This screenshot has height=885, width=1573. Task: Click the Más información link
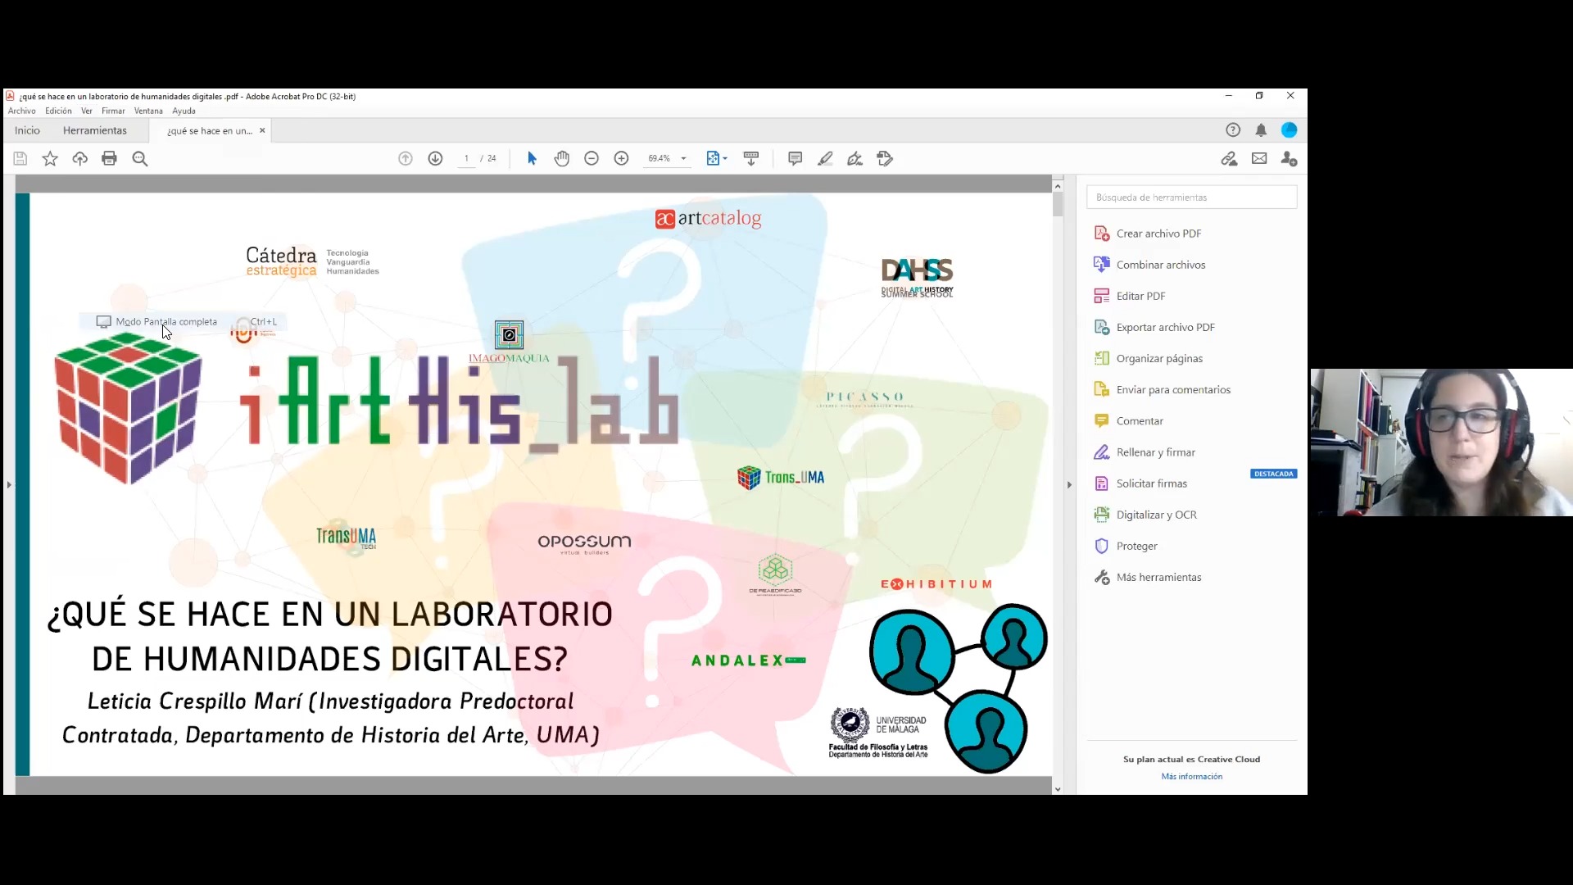tap(1191, 777)
